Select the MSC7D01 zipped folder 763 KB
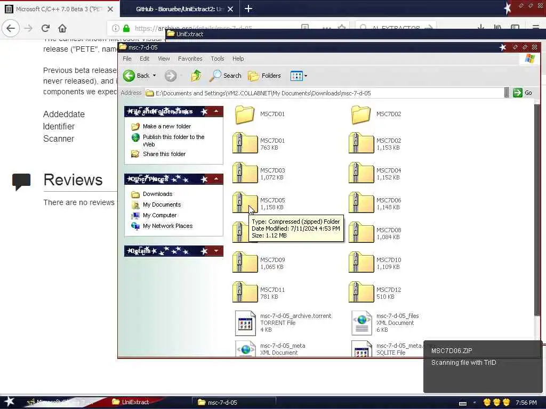This screenshot has width=546, height=409. 260,144
